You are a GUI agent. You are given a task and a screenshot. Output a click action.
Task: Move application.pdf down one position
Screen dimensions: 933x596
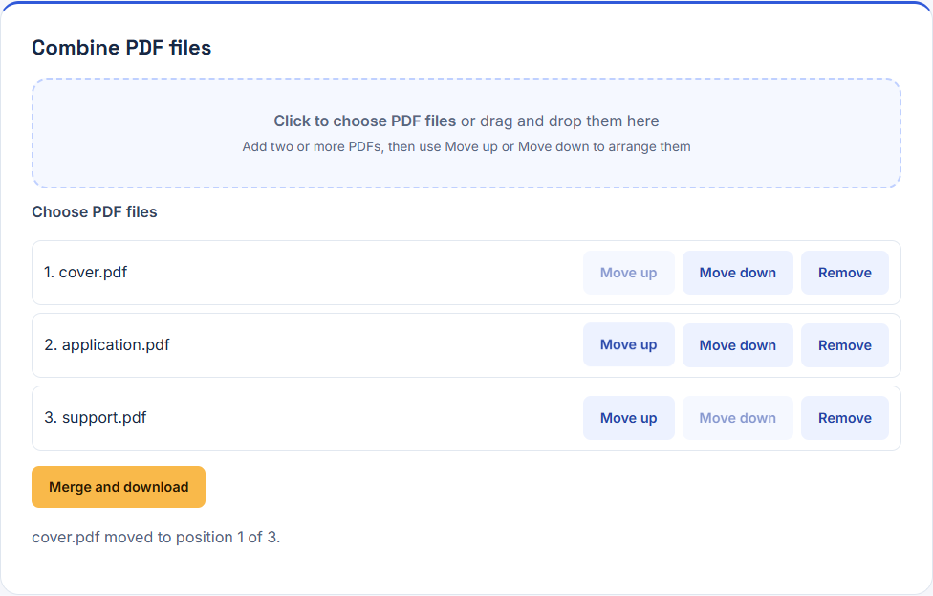click(x=737, y=344)
